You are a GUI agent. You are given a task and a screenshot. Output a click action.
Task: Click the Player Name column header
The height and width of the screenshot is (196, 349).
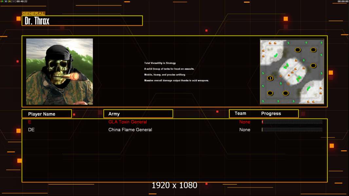[47, 114]
